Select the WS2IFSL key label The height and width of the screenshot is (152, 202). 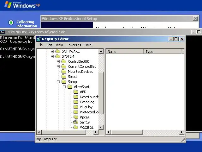click(x=86, y=127)
